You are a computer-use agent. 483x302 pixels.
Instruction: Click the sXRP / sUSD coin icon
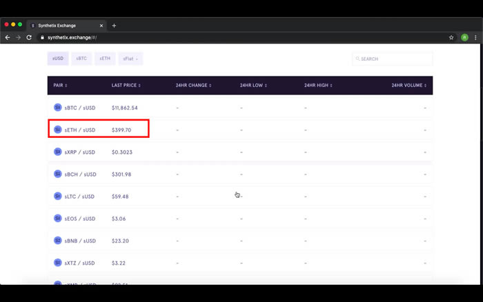(x=57, y=152)
